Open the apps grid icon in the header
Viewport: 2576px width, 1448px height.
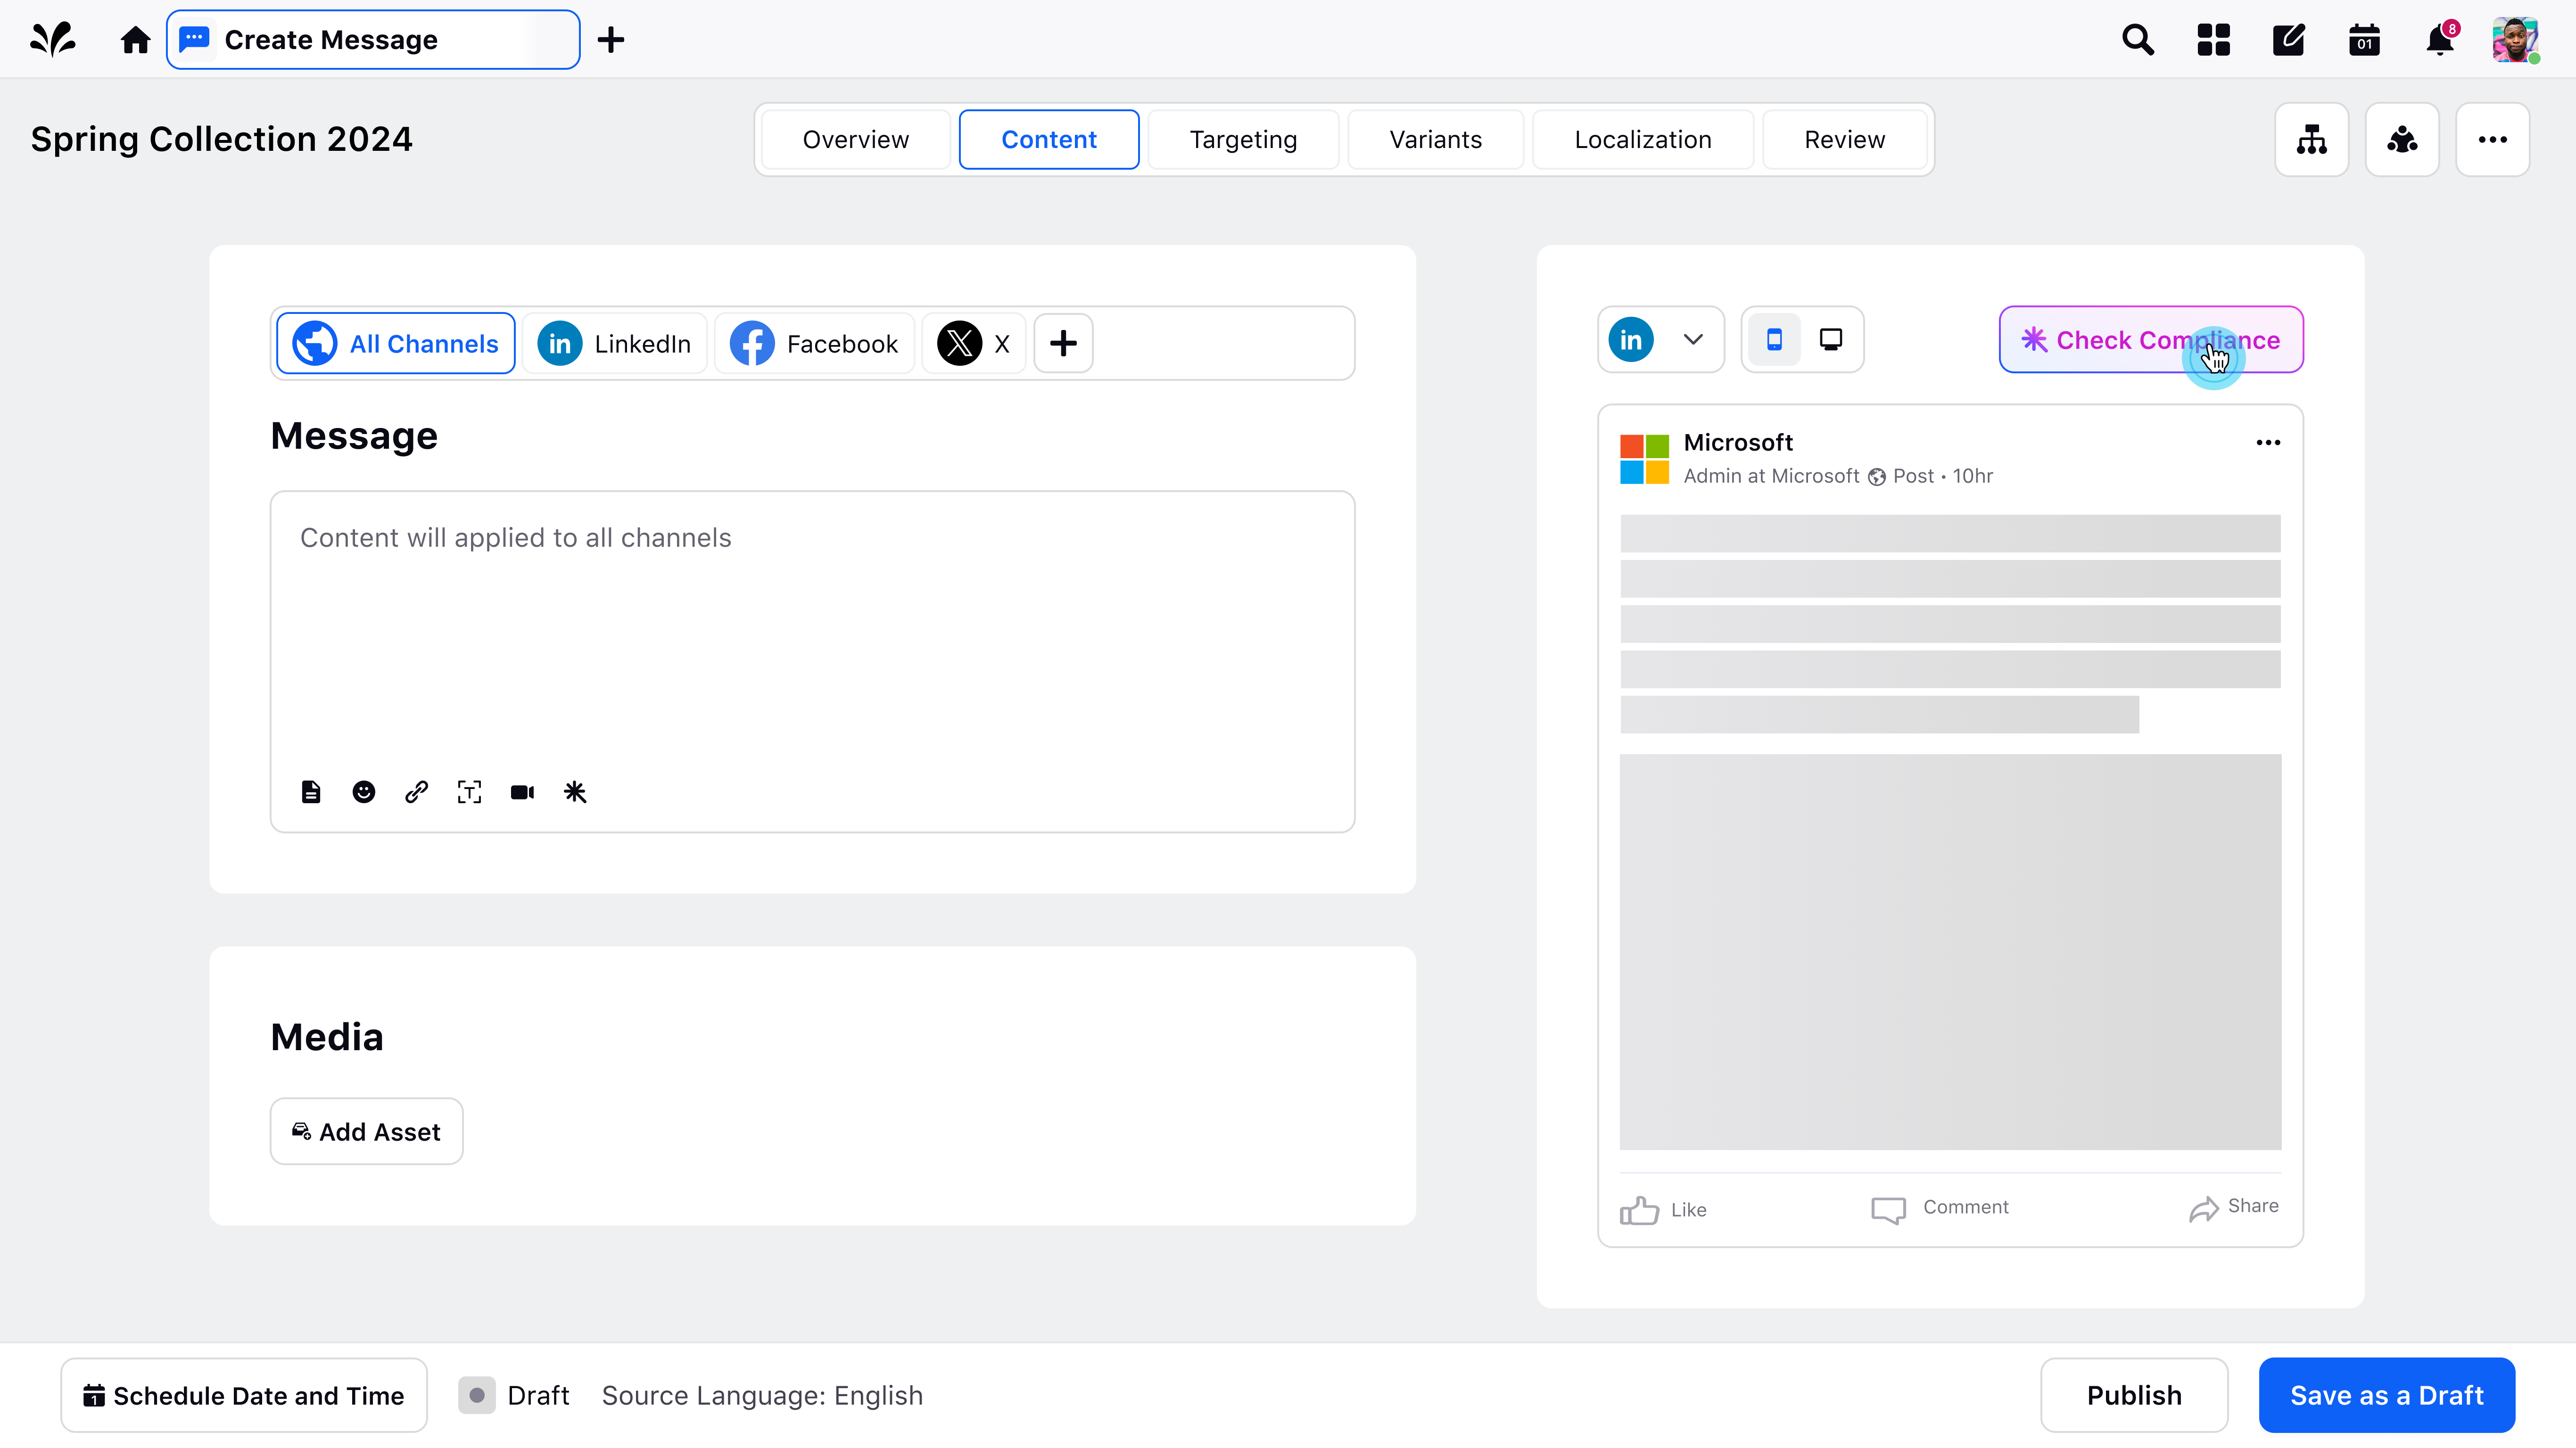point(2213,39)
